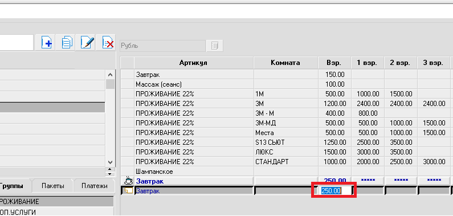Click the 1250.00 price of S13 СЬЮТ
This screenshot has width=453, height=216.
pyautogui.click(x=335, y=142)
